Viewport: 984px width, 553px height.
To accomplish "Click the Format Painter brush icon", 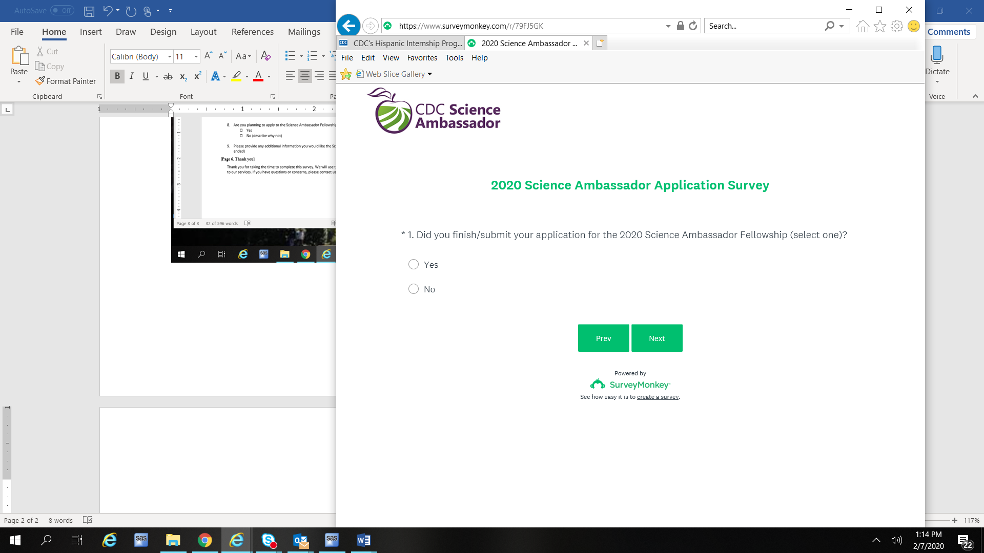I will 40,81.
